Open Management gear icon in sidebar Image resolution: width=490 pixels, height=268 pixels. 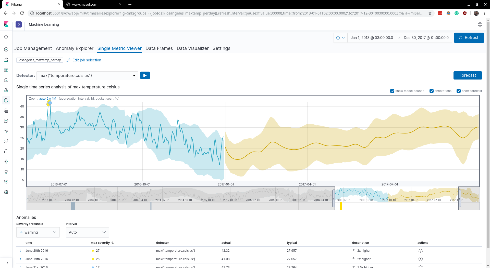click(6, 192)
